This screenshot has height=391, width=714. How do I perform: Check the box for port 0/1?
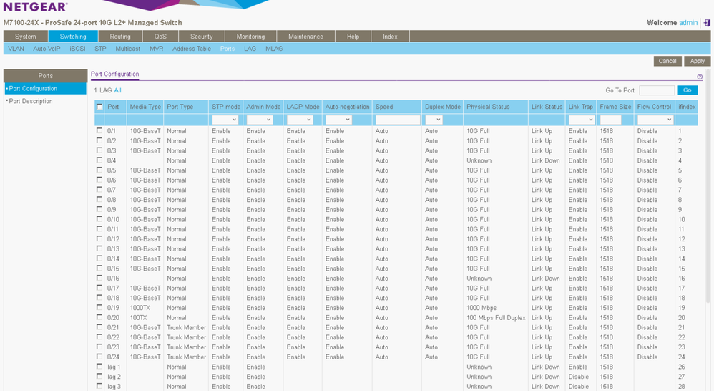tap(99, 130)
